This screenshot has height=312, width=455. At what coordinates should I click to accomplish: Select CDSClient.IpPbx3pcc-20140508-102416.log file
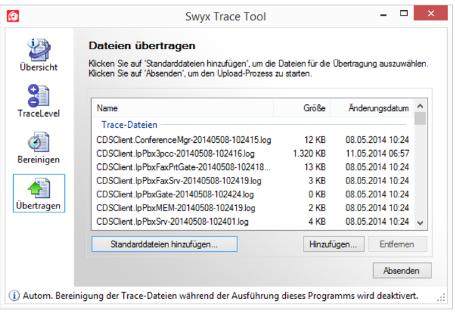pos(253,153)
